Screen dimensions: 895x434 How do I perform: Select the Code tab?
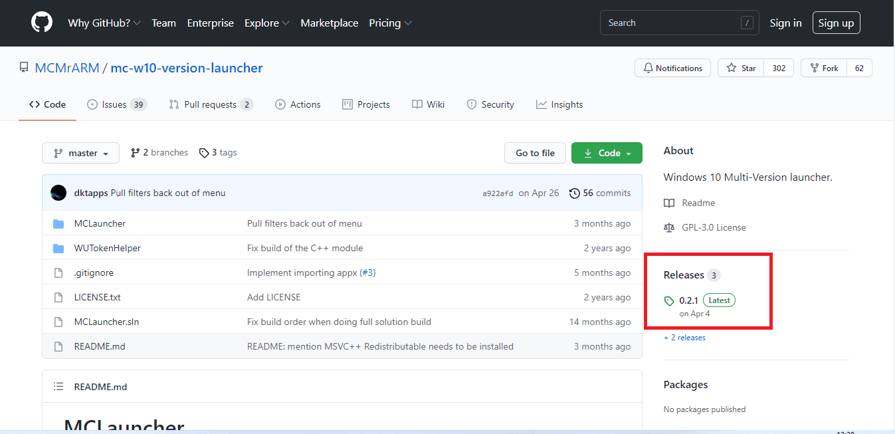coord(47,104)
